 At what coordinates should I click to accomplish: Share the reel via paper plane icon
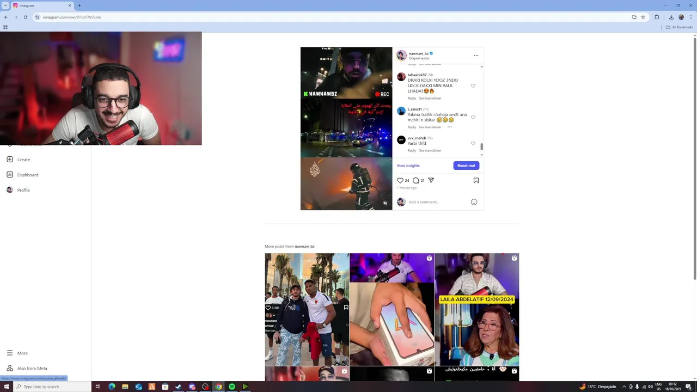431,180
